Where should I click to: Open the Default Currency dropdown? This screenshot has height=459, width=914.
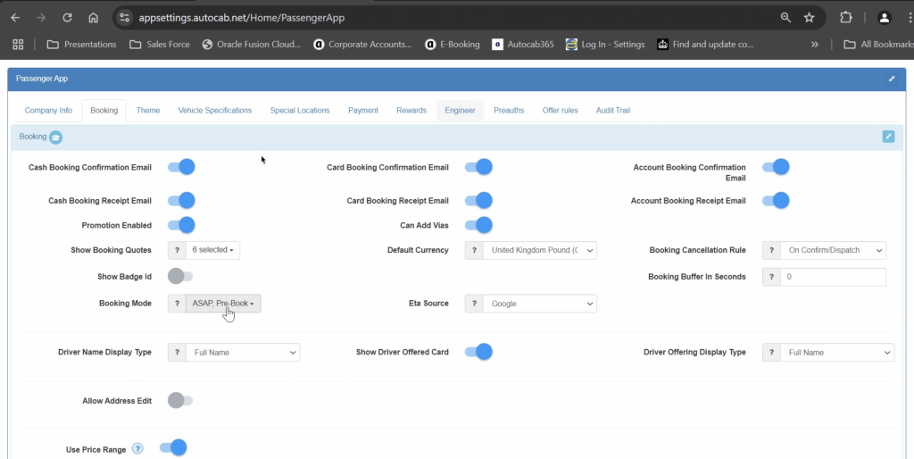540,250
